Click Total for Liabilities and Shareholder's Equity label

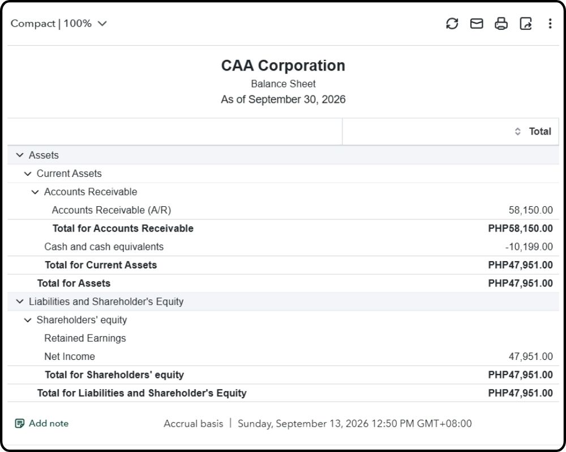141,393
